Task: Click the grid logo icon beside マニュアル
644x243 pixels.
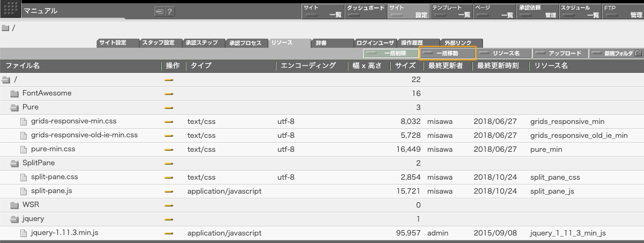Action: (x=11, y=10)
